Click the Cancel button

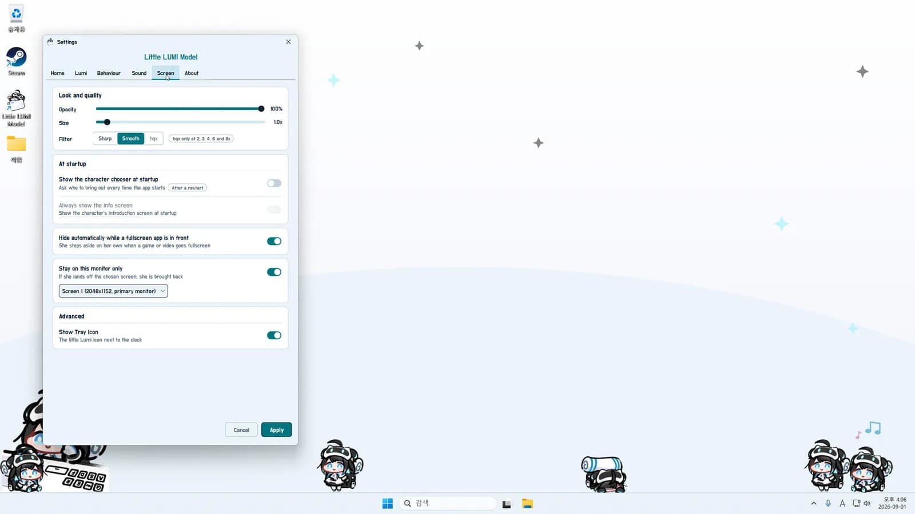(241, 430)
